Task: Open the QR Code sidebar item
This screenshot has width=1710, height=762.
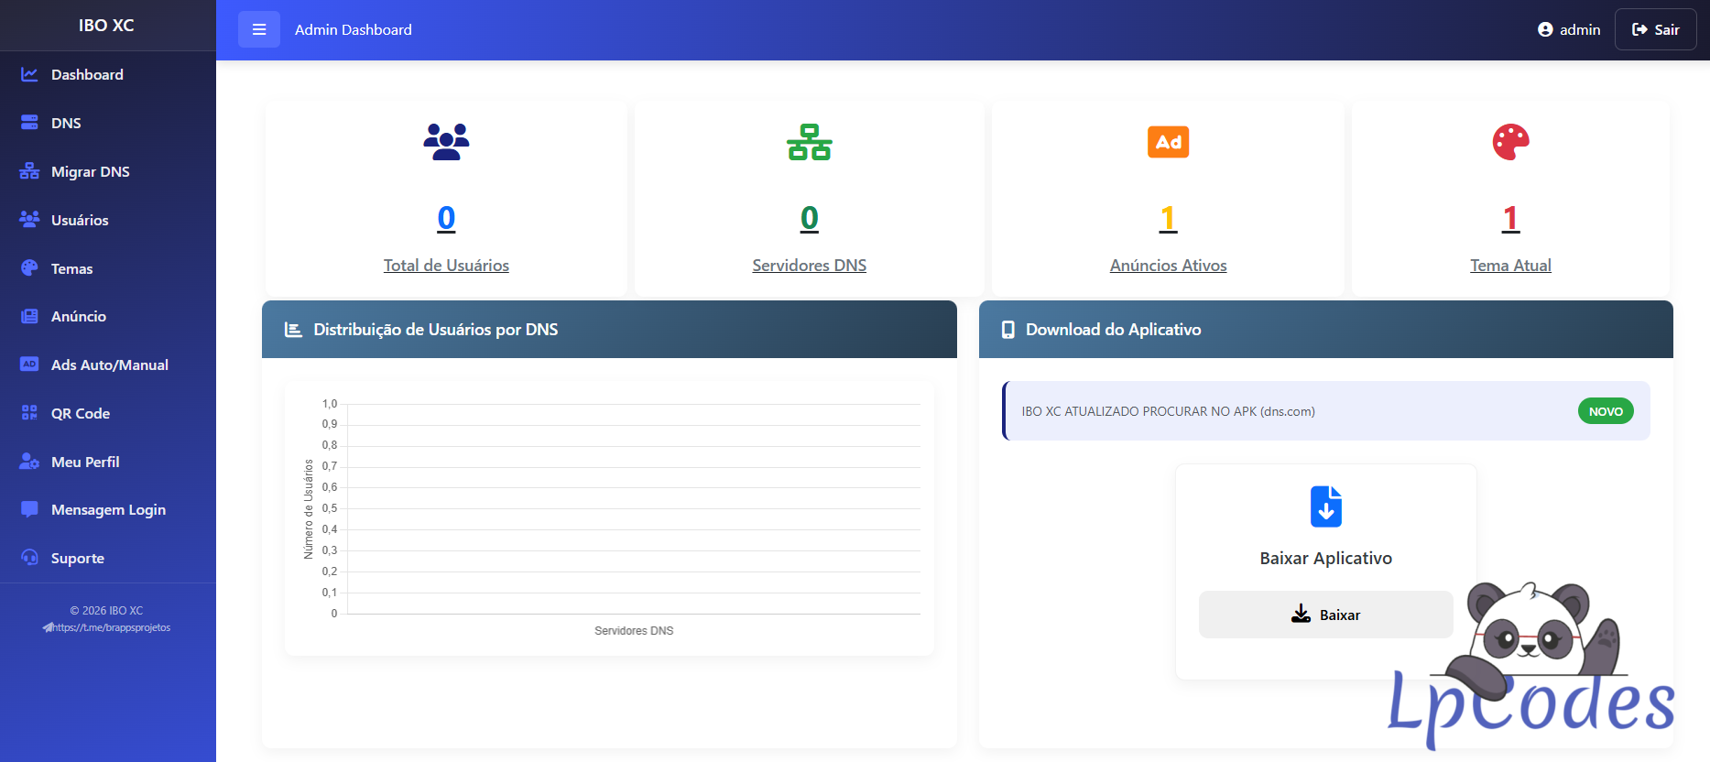Action: point(81,413)
